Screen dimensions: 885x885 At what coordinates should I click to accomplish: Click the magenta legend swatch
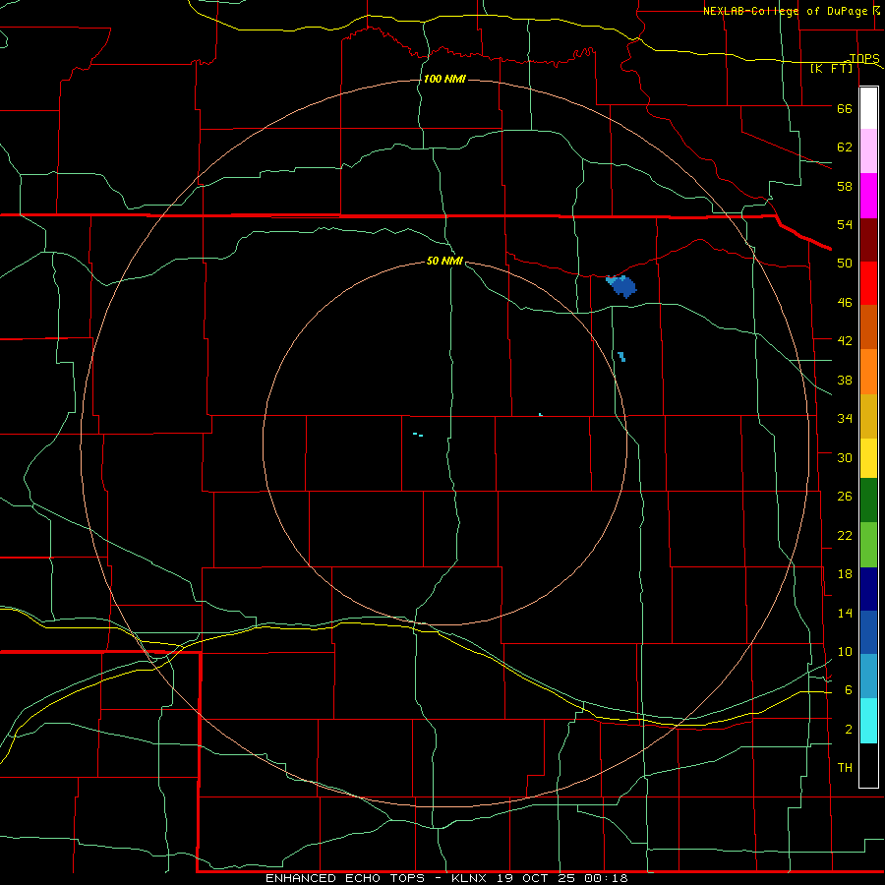tap(868, 196)
